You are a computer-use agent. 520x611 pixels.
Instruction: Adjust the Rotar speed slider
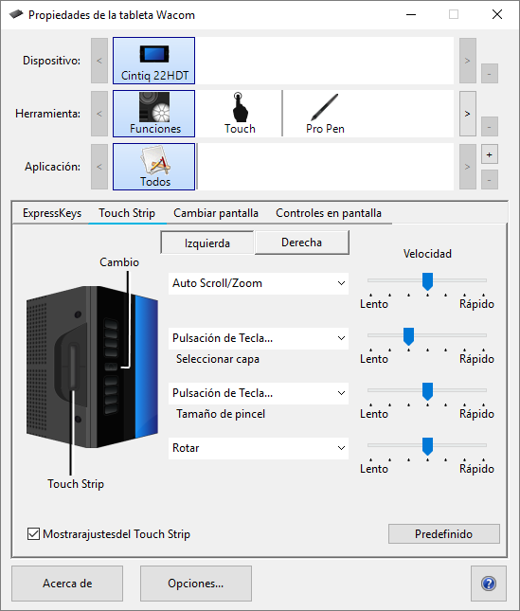(x=427, y=446)
